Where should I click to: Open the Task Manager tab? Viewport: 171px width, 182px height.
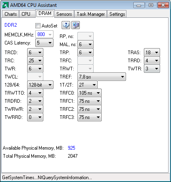[x=91, y=14]
